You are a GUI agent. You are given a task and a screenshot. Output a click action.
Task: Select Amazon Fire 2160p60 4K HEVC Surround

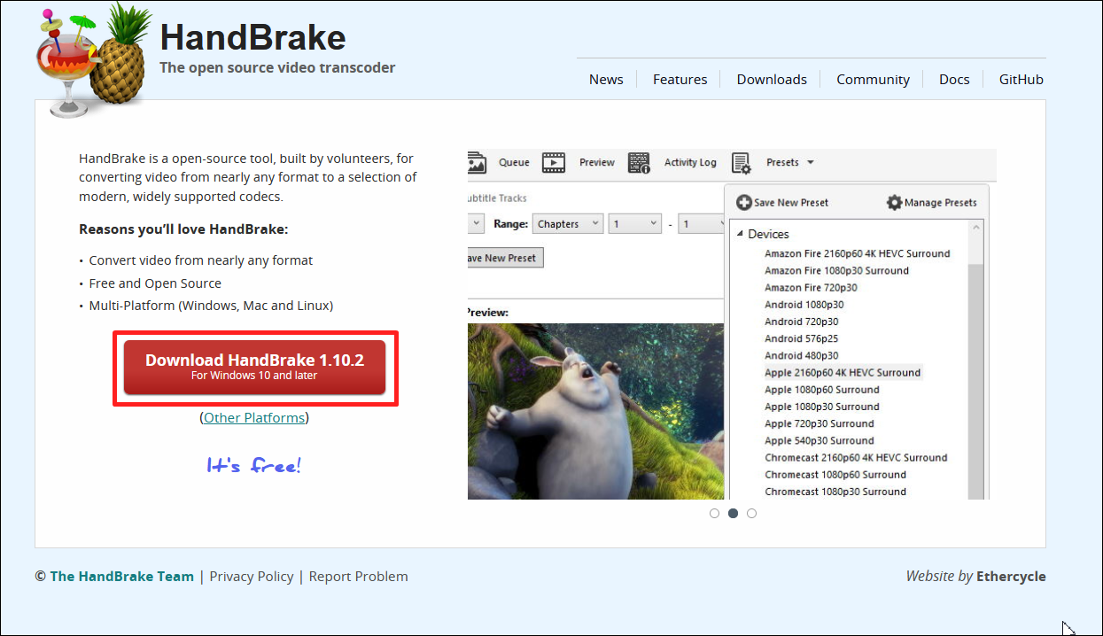pyautogui.click(x=857, y=254)
